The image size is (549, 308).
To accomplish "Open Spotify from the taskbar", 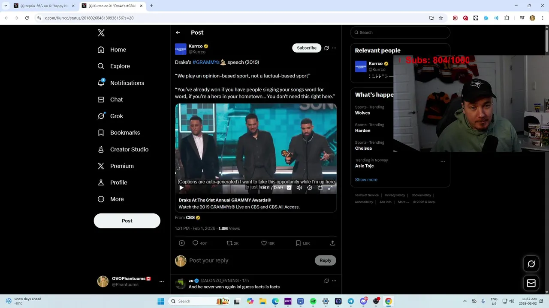I will click(x=313, y=301).
